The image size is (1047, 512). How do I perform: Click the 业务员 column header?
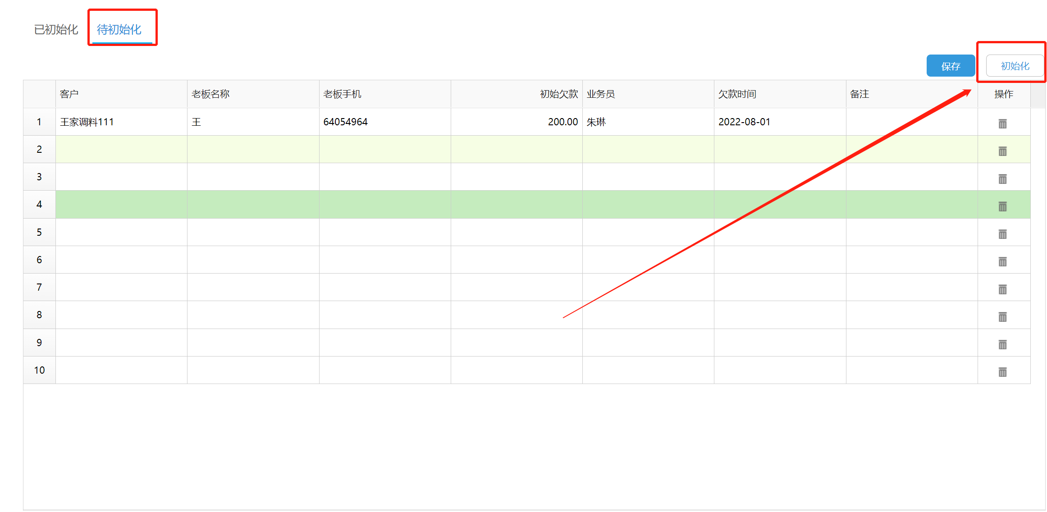pos(648,94)
